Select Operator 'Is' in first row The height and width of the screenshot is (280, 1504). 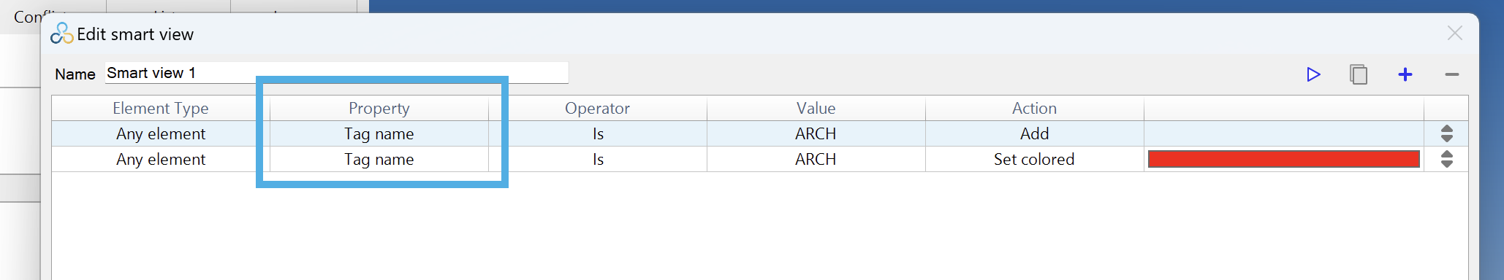[598, 133]
